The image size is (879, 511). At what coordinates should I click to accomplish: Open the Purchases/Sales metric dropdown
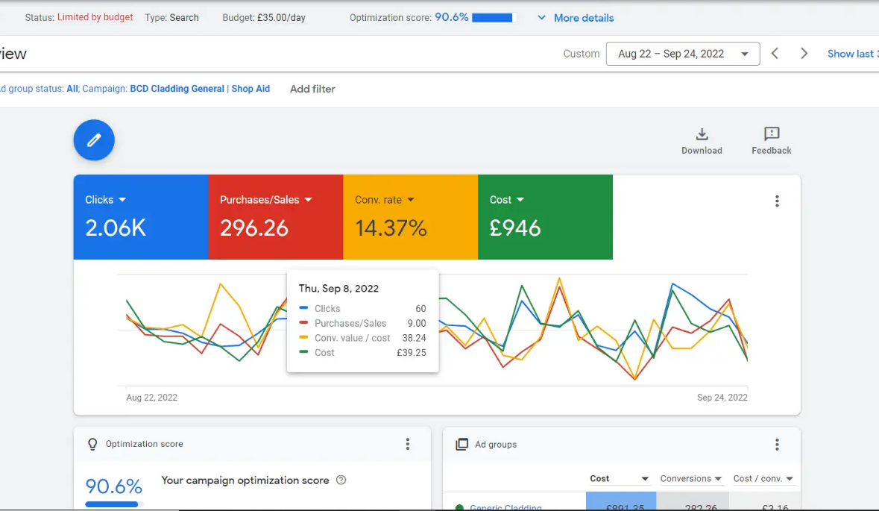click(309, 200)
